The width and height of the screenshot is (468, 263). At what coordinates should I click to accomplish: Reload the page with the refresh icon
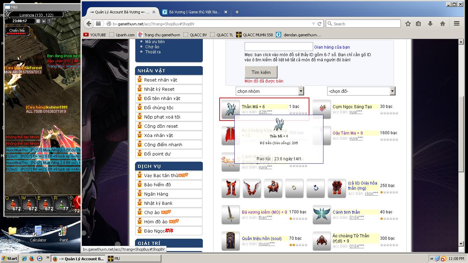tap(319, 24)
